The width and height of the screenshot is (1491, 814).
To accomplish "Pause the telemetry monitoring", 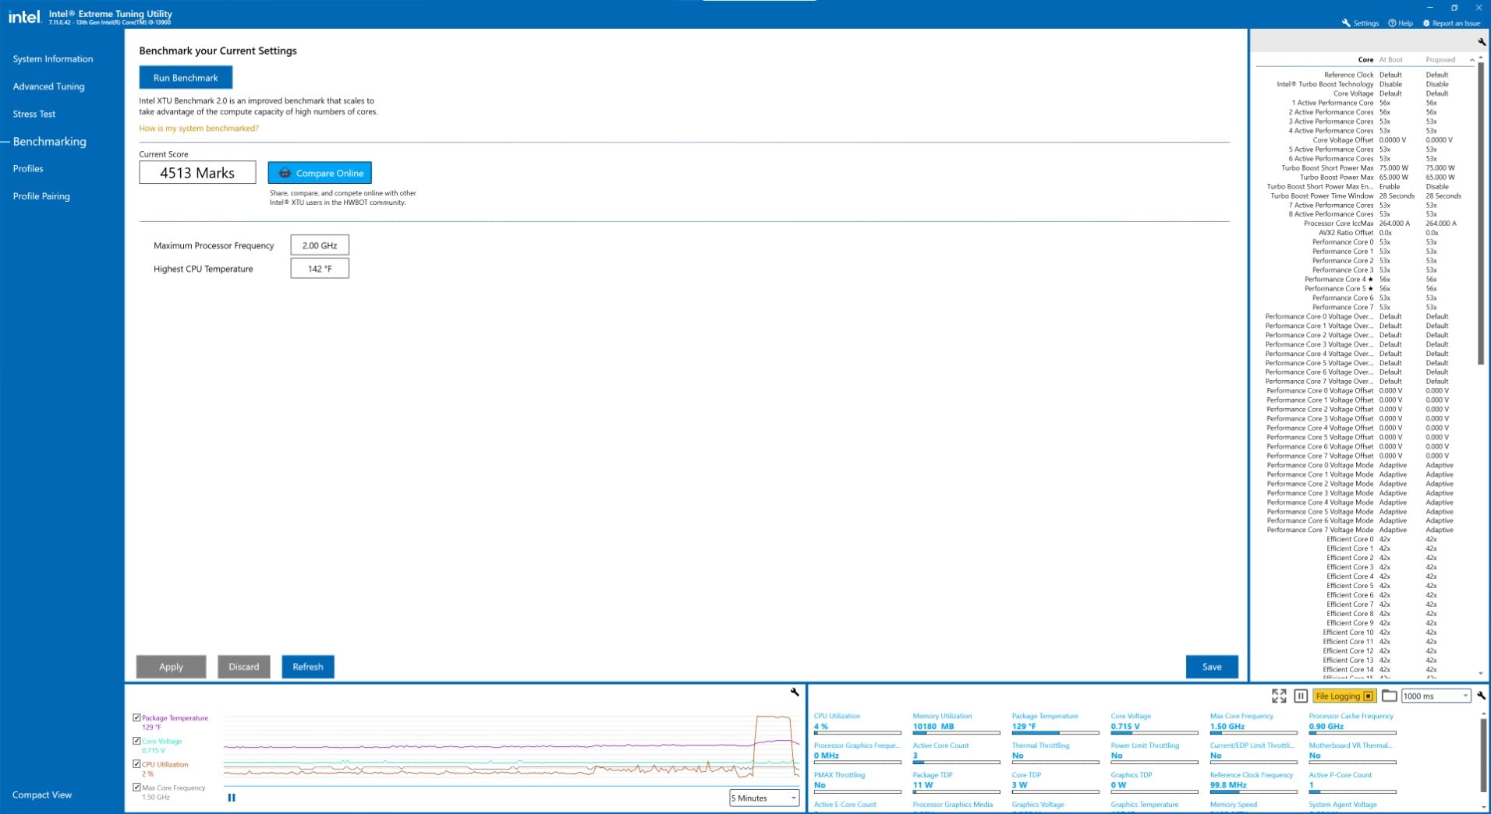I will tap(1301, 696).
